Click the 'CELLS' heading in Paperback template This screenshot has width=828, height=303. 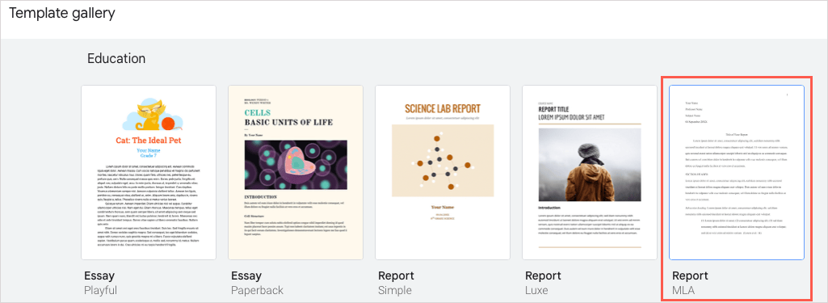pos(258,113)
